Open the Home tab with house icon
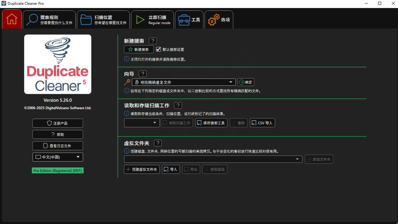This screenshot has height=224, width=398. pyautogui.click(x=12, y=19)
